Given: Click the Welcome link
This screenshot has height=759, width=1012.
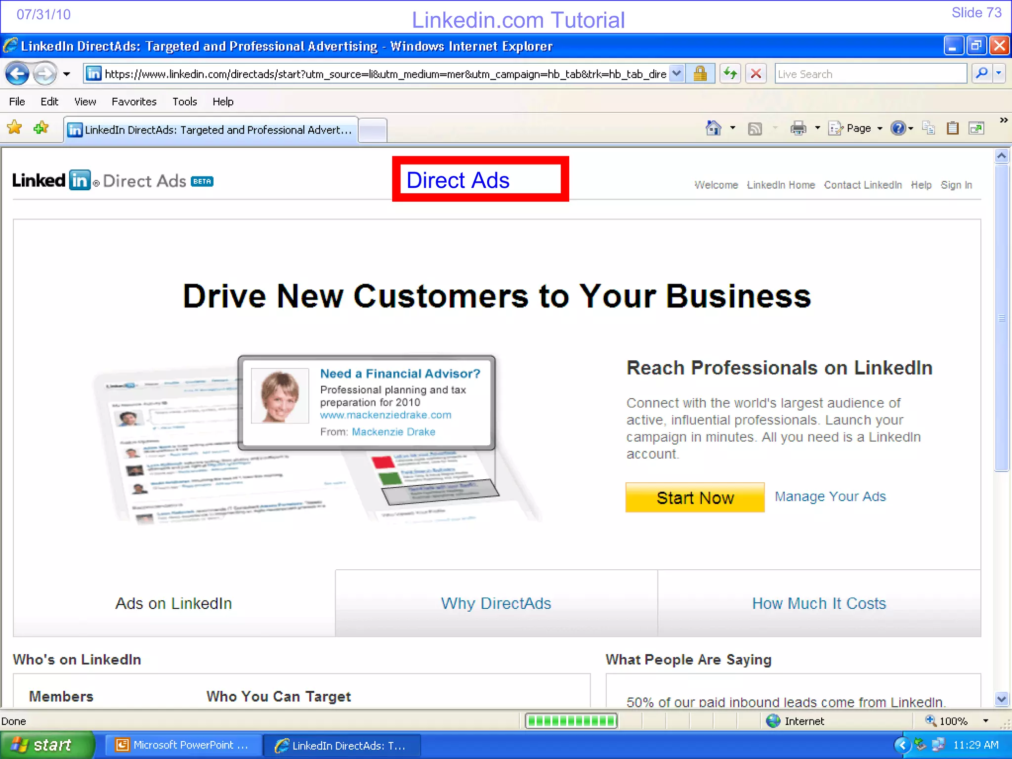Looking at the screenshot, I should pyautogui.click(x=716, y=185).
